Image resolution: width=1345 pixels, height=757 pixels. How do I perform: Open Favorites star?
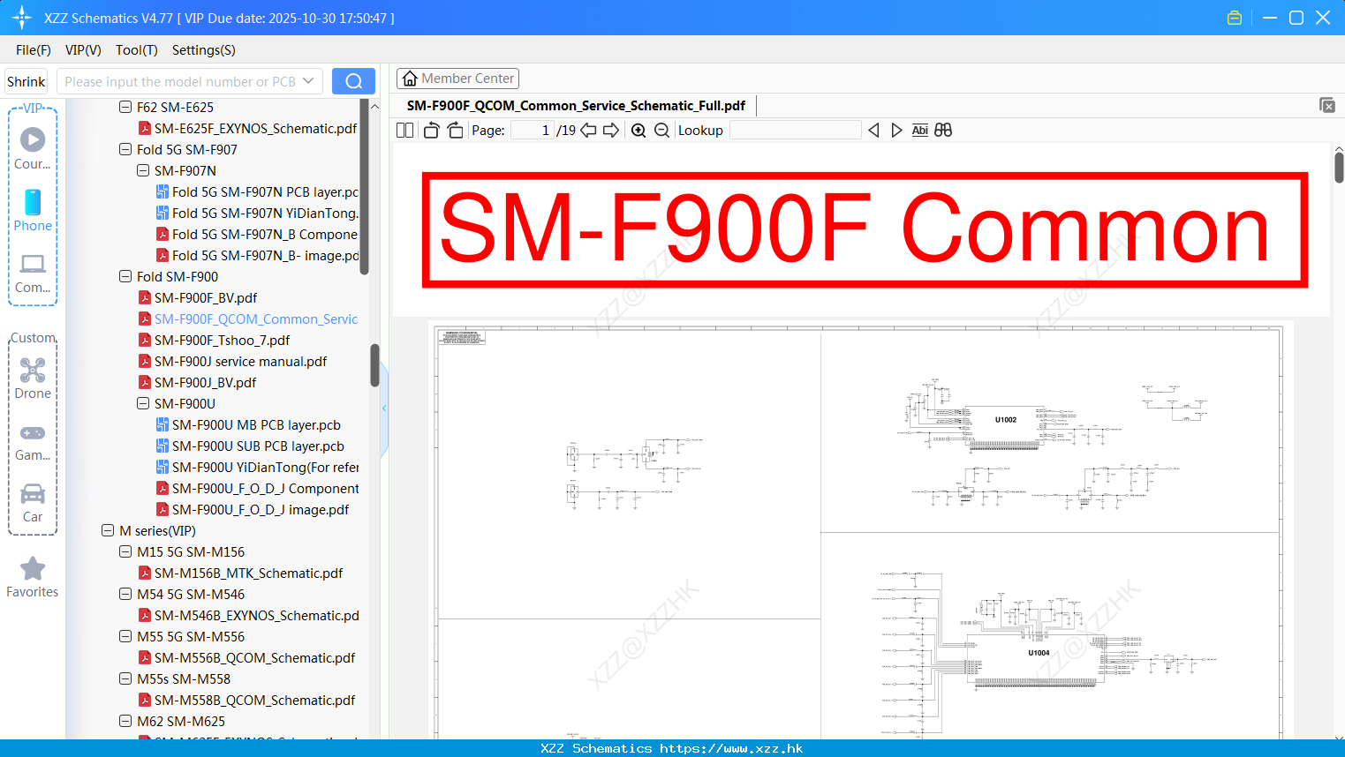33,578
